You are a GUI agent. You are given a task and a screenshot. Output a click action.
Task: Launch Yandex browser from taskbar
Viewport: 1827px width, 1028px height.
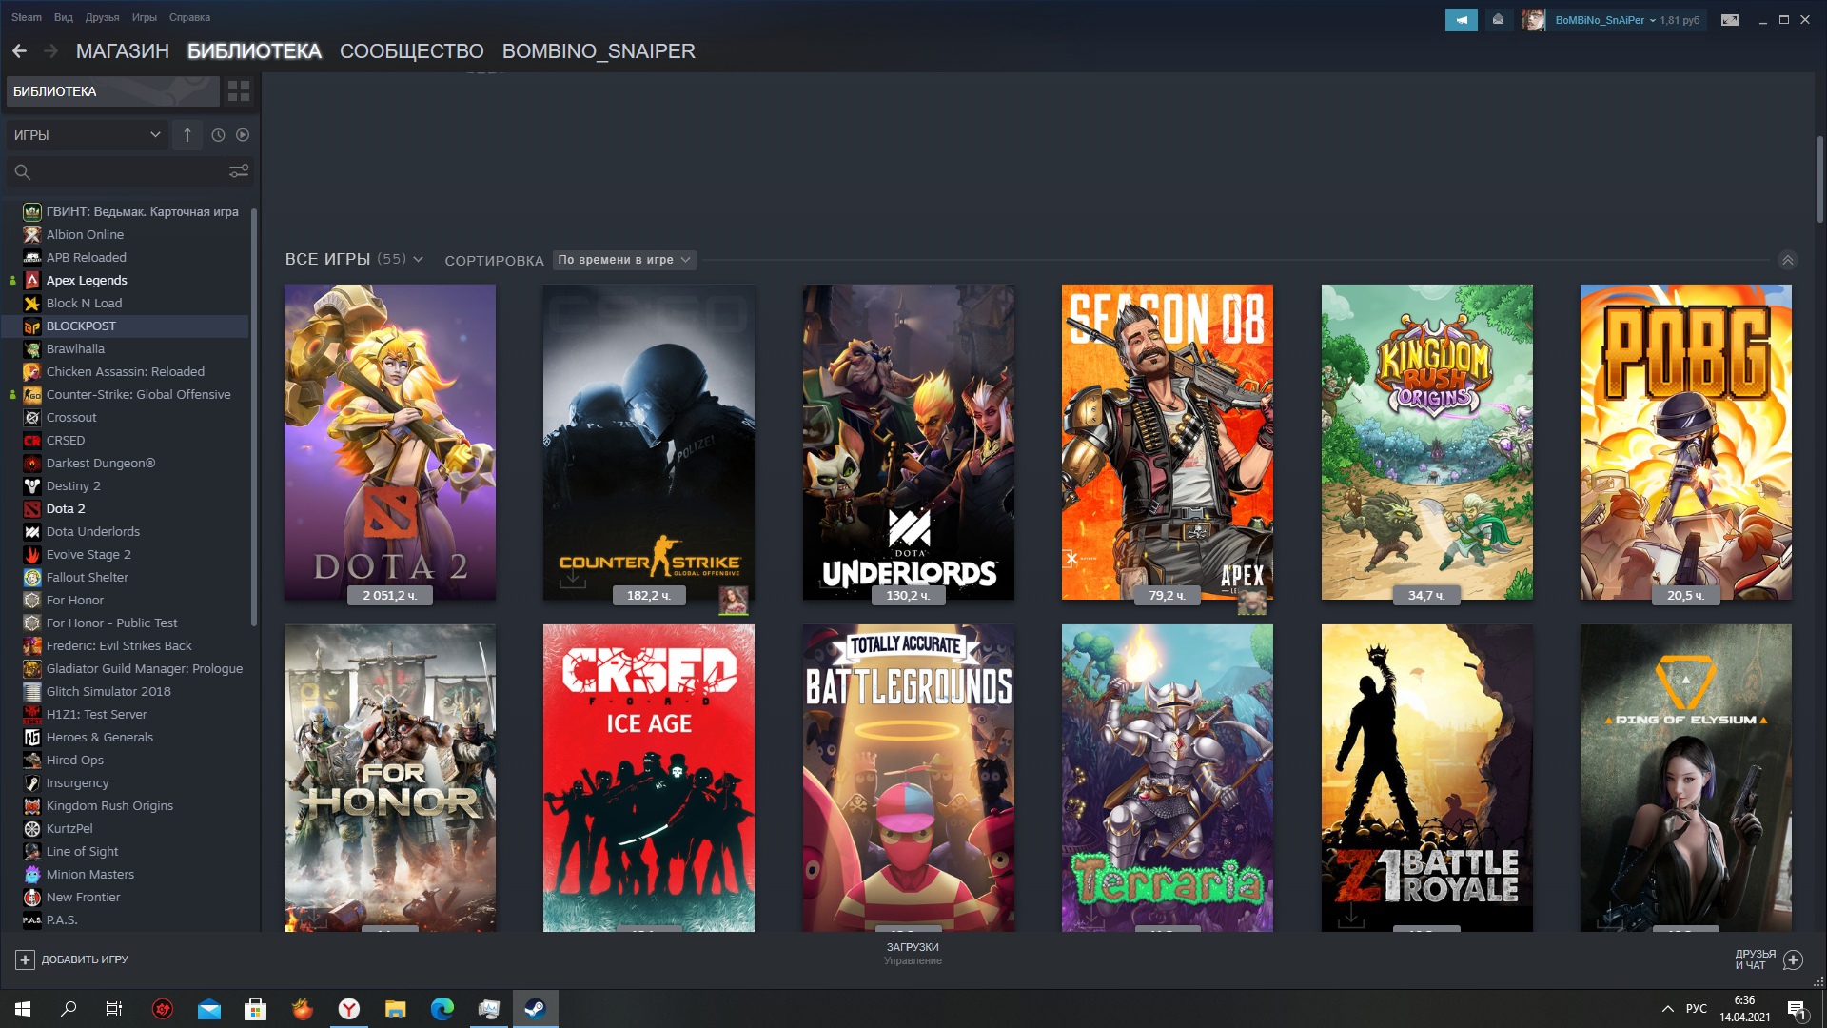349,1009
